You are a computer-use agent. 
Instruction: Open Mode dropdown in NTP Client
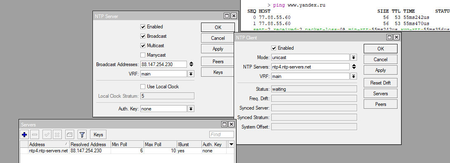pyautogui.click(x=353, y=57)
